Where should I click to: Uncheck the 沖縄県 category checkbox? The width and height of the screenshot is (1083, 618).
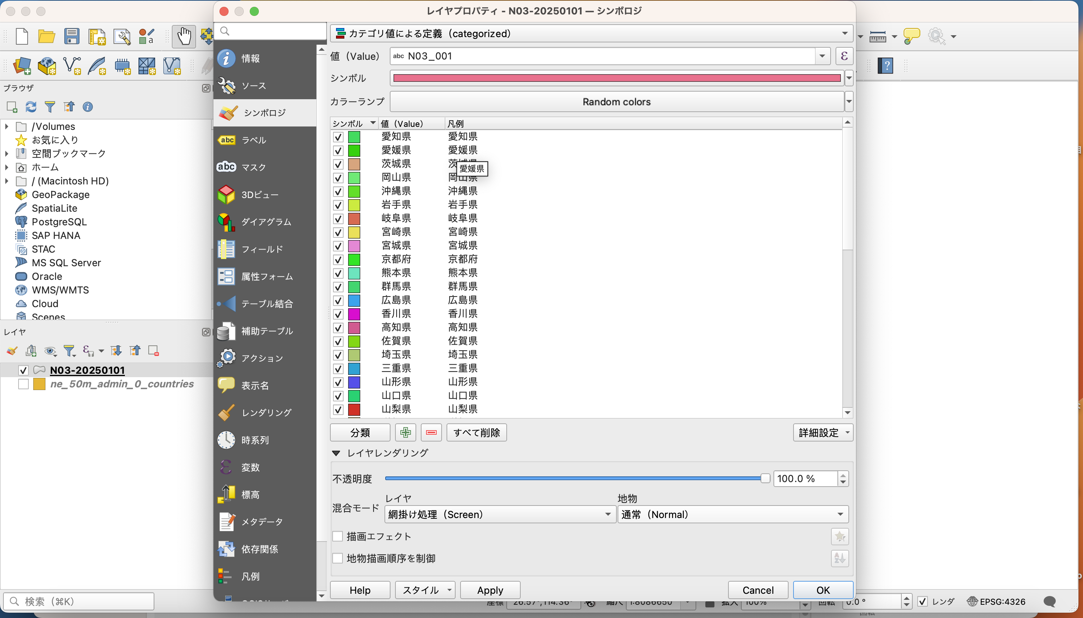click(338, 192)
